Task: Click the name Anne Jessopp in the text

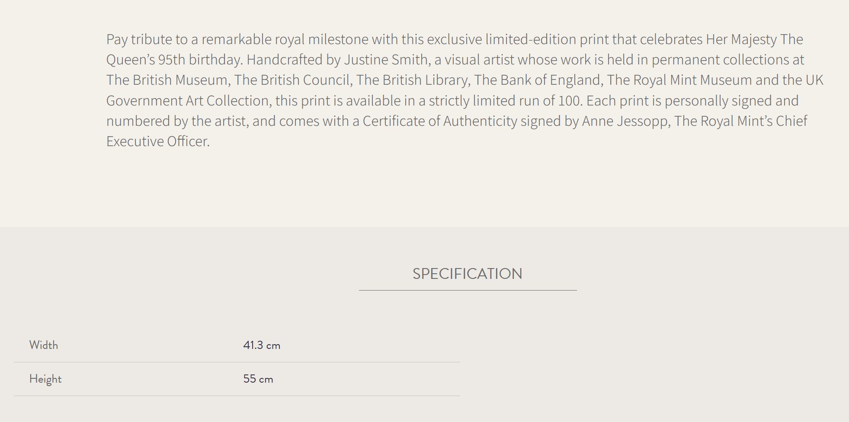Action: (625, 121)
